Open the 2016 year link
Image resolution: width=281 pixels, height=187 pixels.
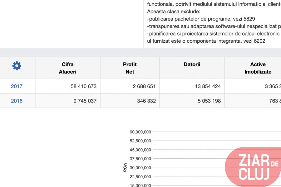point(17,101)
